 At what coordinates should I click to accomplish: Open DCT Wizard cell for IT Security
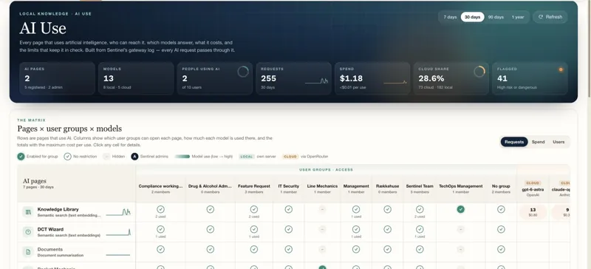coord(289,232)
